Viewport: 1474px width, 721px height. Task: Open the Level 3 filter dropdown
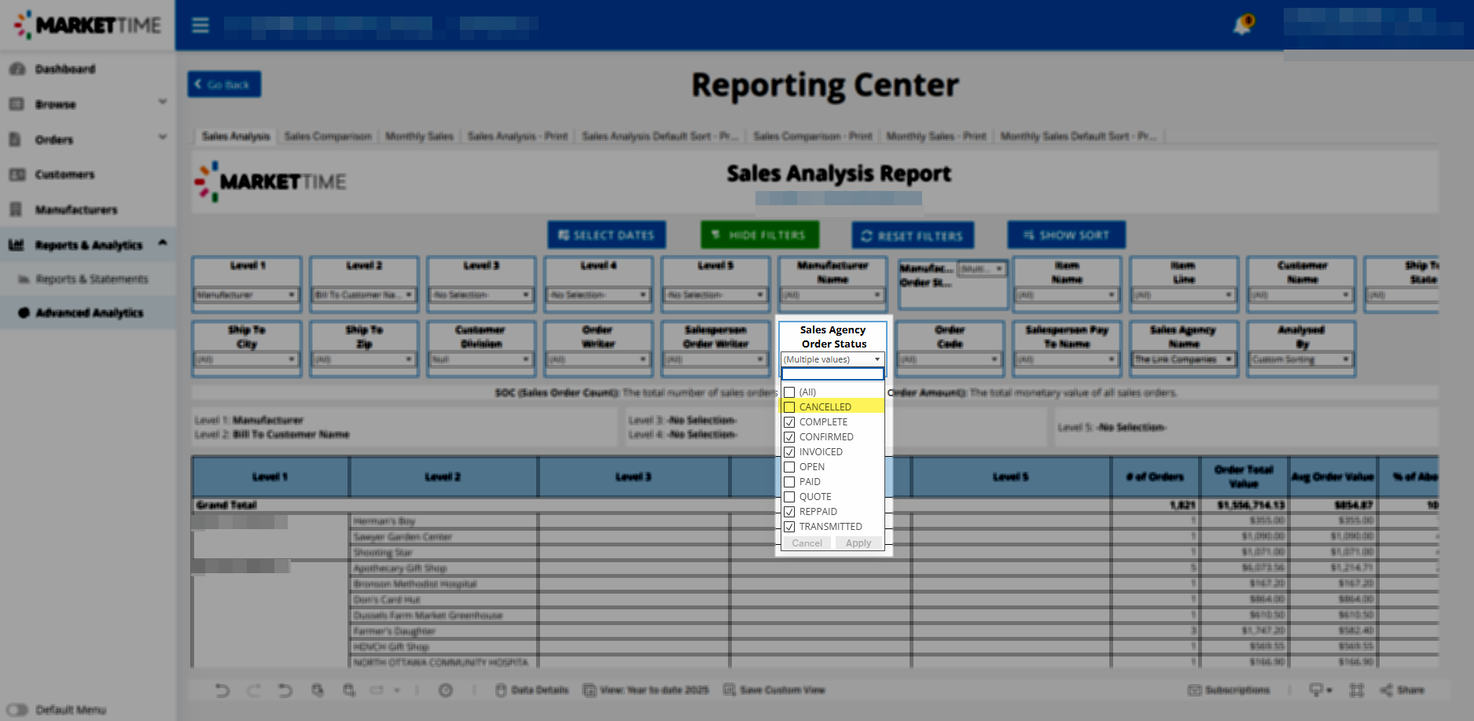[x=481, y=295]
